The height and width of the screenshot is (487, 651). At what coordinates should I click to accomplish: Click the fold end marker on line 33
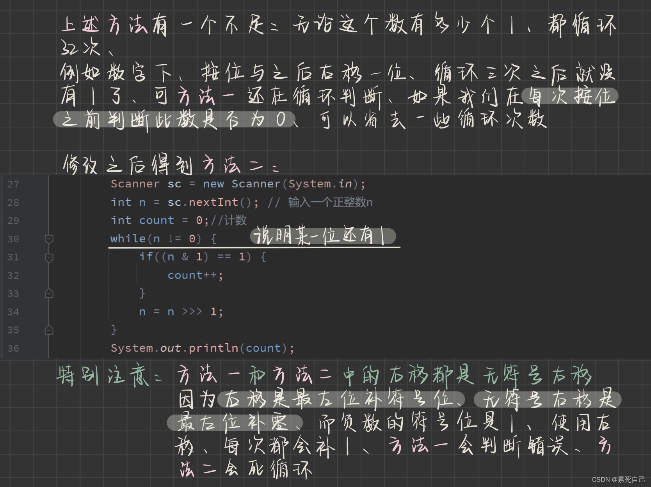pyautogui.click(x=49, y=293)
